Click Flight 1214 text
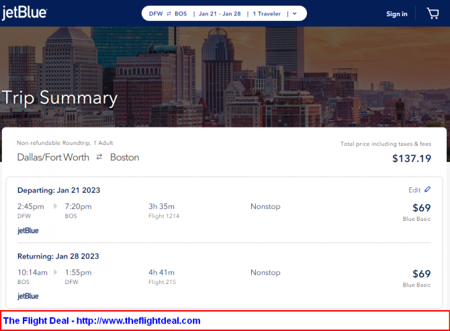 [x=164, y=216]
